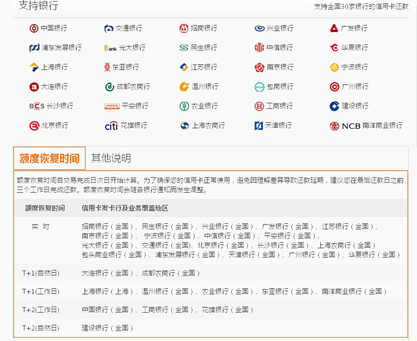This screenshot has height=341, width=417.
Task: Click the 成都农商行 green logo icon
Action: [x=110, y=87]
